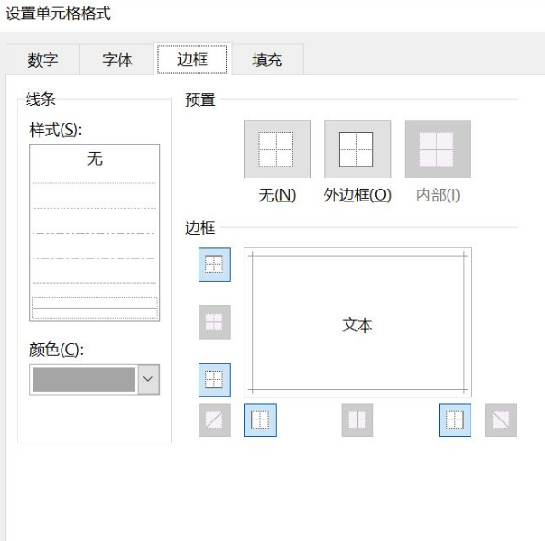Choose the dash-dot line style
This screenshot has height=541, width=545.
(95, 259)
